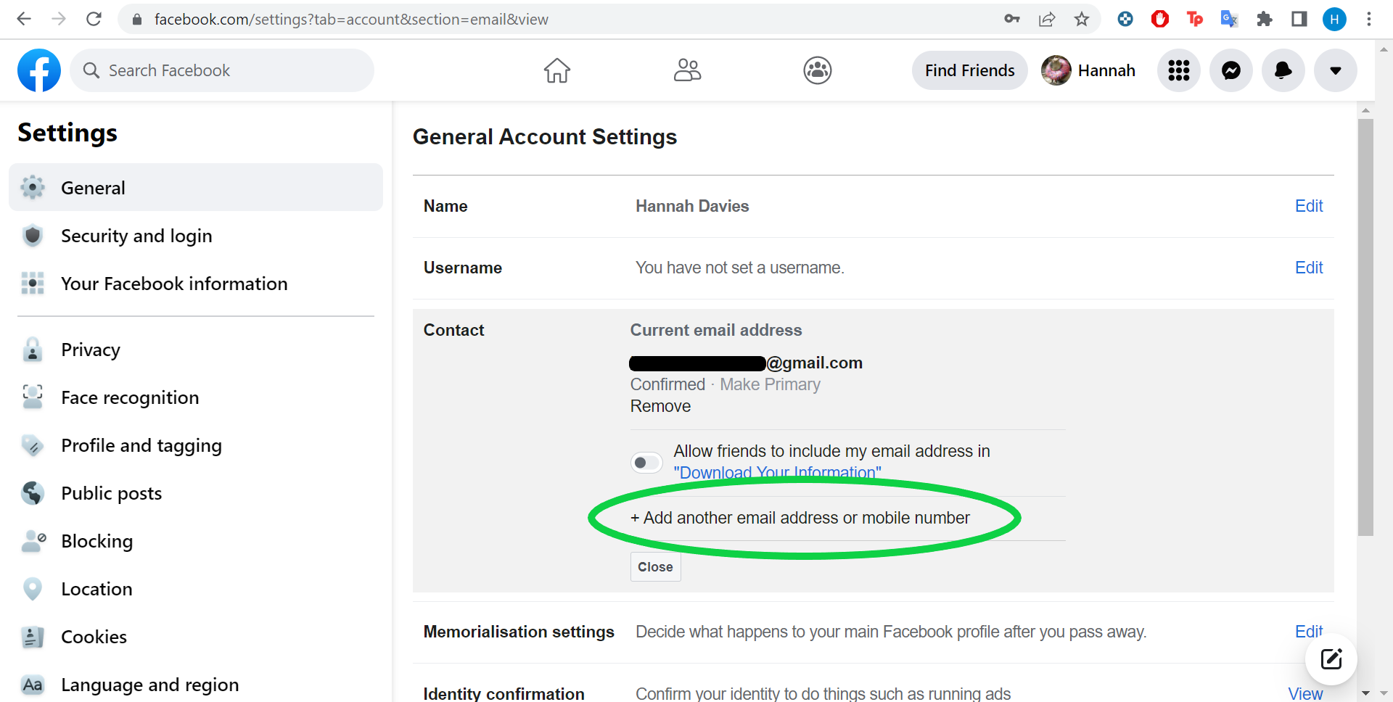Image resolution: width=1393 pixels, height=702 pixels.
Task: Open Location settings
Action: click(196, 589)
